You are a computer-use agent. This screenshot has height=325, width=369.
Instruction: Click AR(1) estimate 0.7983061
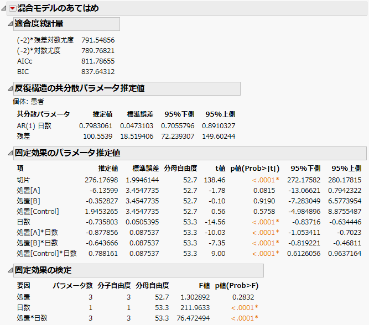pyautogui.click(x=96, y=126)
